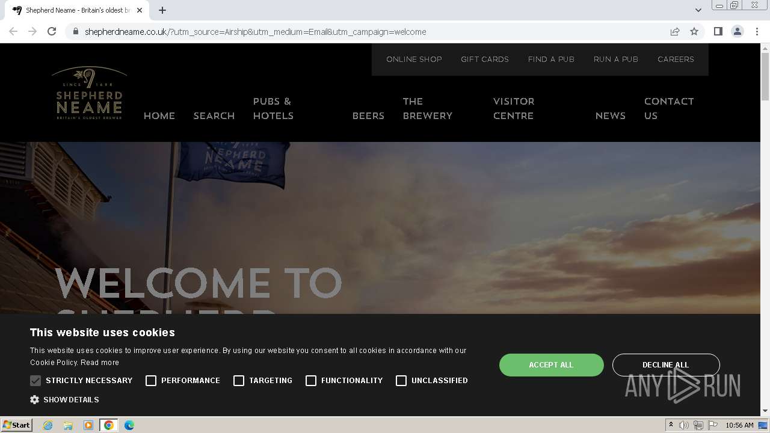Enable the Performance cookies checkbox
The width and height of the screenshot is (770, 433).
tap(151, 381)
